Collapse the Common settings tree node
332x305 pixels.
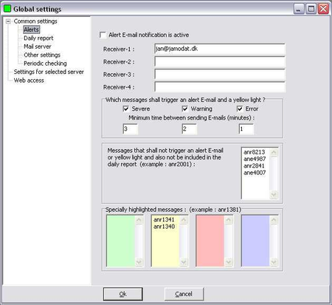click(8, 21)
